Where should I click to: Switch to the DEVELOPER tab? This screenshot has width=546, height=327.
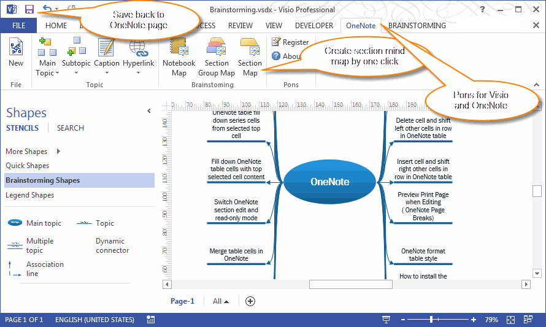click(314, 25)
